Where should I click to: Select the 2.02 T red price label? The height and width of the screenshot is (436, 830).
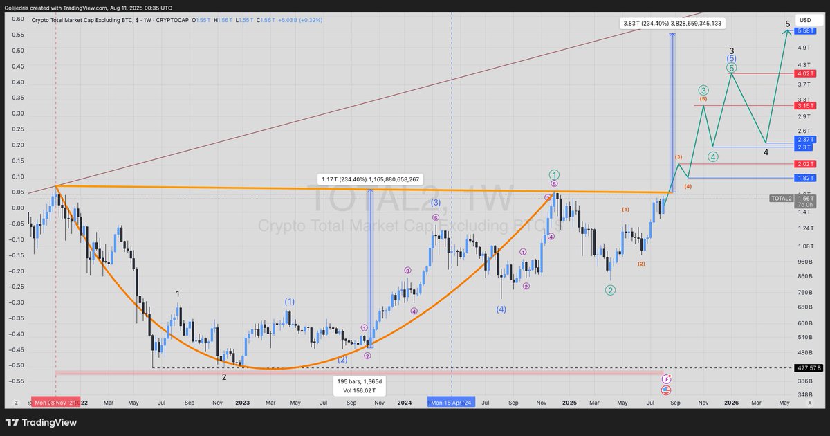coord(805,164)
